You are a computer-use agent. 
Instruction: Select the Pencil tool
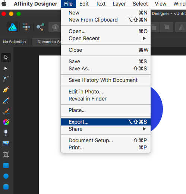6,101
